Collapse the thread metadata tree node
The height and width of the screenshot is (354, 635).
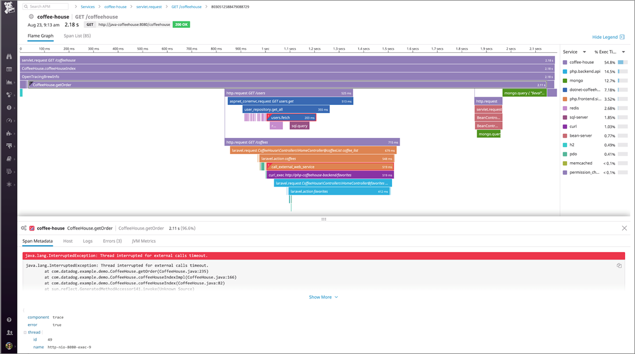click(x=25, y=332)
